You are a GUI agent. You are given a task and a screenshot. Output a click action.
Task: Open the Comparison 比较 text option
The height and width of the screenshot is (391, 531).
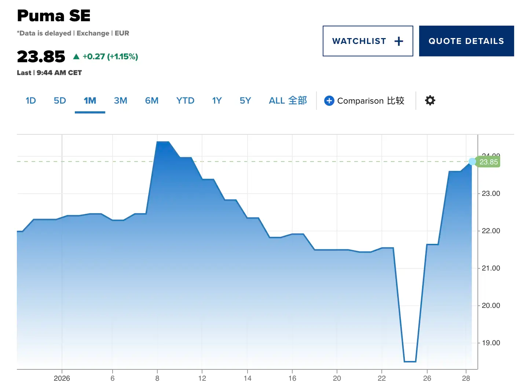point(370,101)
